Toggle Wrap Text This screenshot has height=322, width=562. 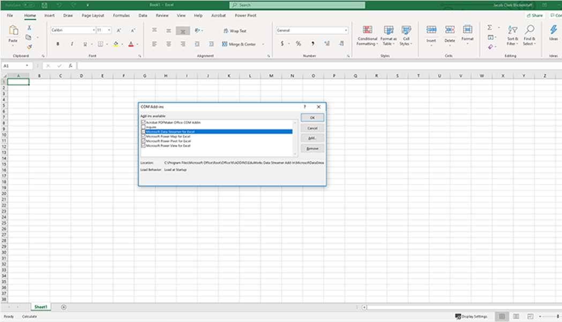click(235, 31)
